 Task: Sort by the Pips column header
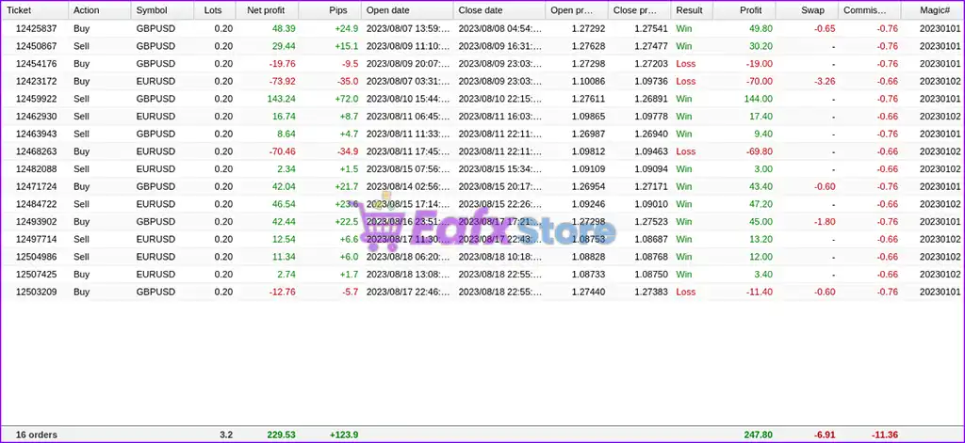(x=330, y=10)
